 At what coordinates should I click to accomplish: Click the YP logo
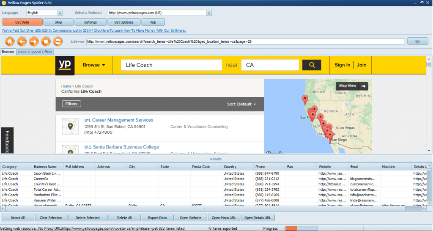tap(65, 66)
